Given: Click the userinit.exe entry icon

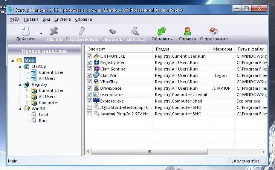Looking at the screenshot, I should (96, 95).
